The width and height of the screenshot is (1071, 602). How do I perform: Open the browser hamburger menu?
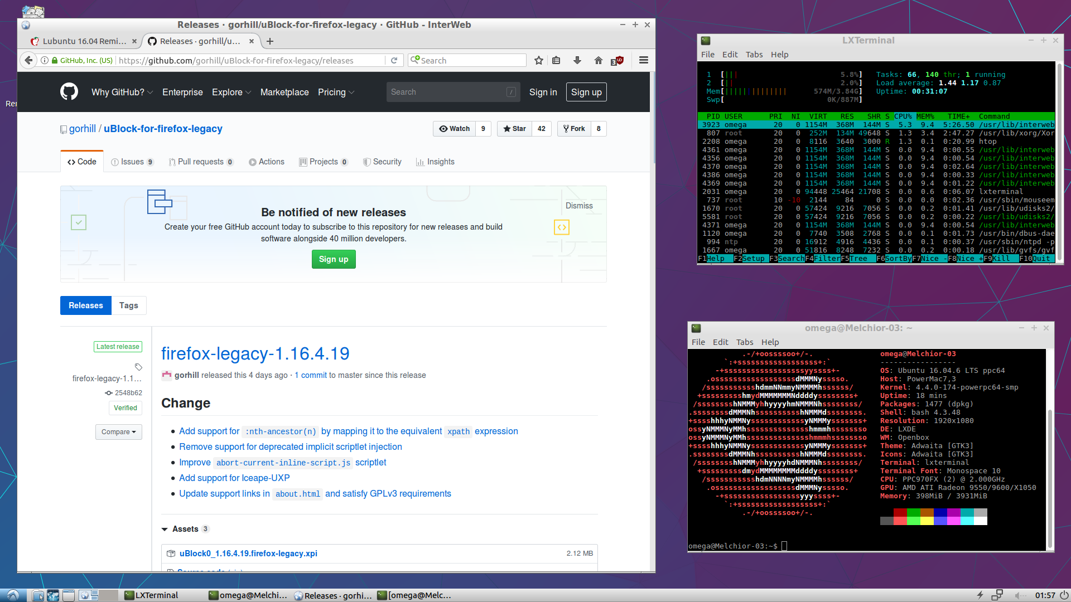tap(643, 60)
